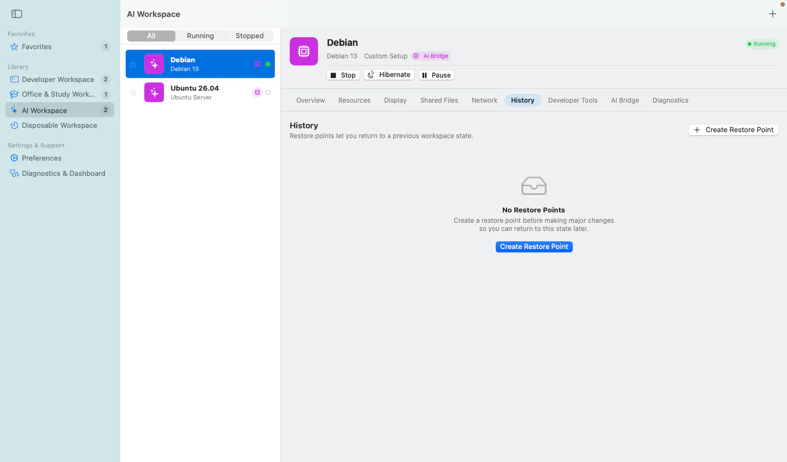Click the Office & Study Workspace graduation cap icon
This screenshot has width=787, height=462.
pos(14,94)
